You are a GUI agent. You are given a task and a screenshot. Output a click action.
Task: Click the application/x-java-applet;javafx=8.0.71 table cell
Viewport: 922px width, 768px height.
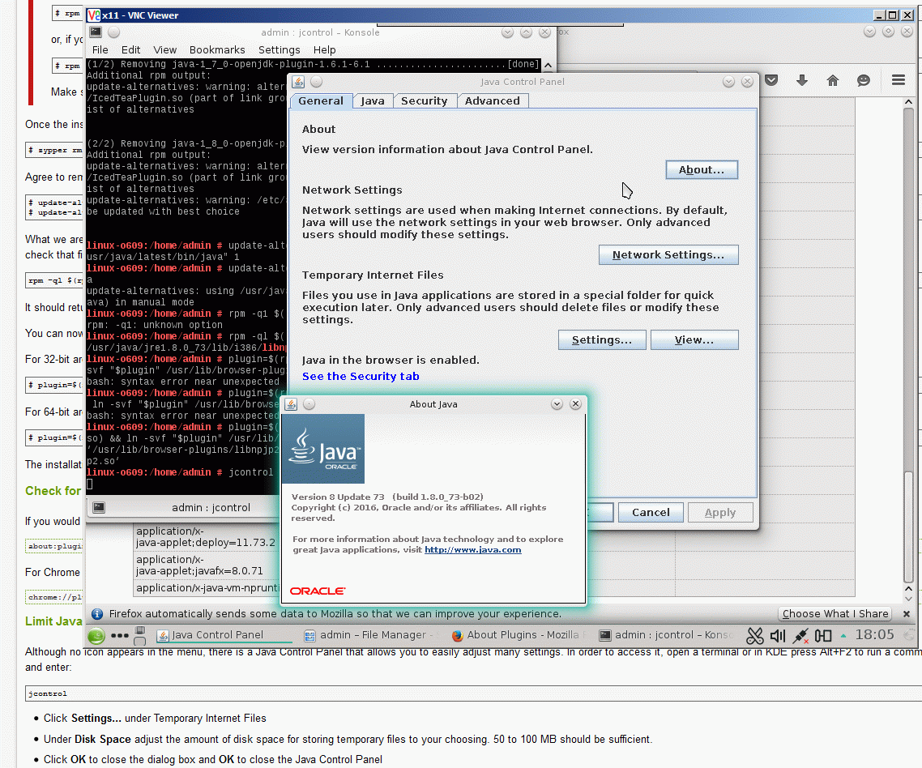tap(206, 565)
